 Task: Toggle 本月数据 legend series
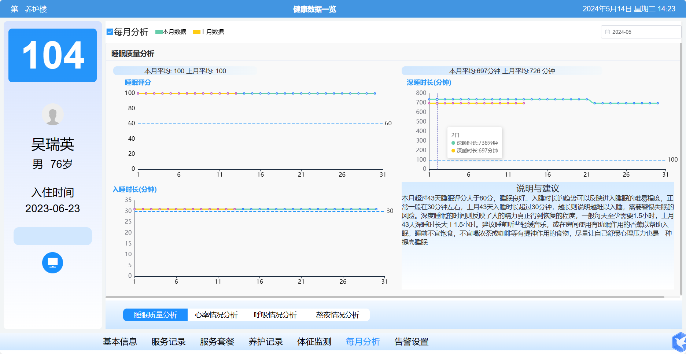[171, 32]
